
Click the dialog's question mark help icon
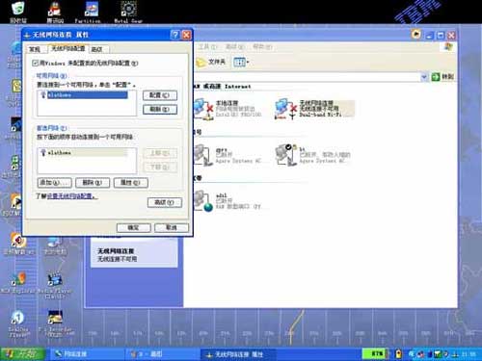(174, 35)
